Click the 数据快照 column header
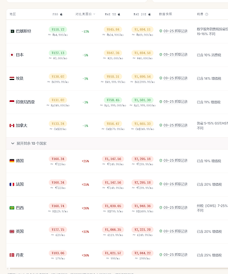The width and height of the screenshot is (228, 274). [166, 14]
